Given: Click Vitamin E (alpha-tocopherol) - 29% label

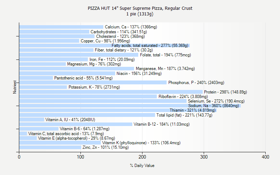Looking at the screenshot, I should click(x=76, y=138).
